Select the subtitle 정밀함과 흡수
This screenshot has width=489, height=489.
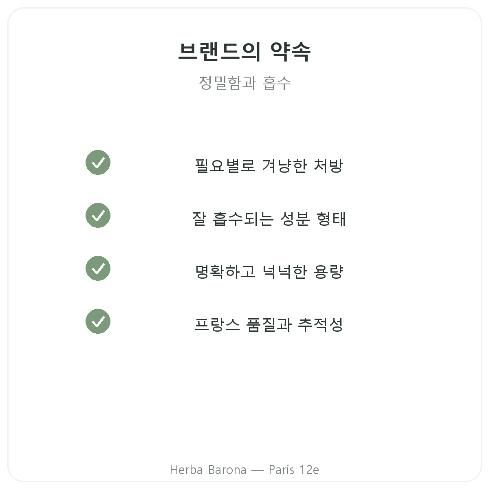click(244, 83)
